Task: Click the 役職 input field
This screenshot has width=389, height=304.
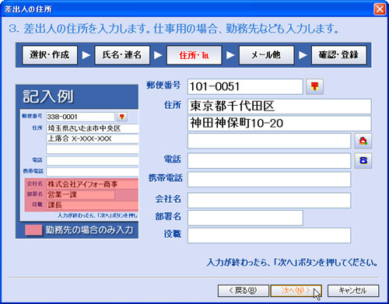Action: pyautogui.click(x=269, y=236)
